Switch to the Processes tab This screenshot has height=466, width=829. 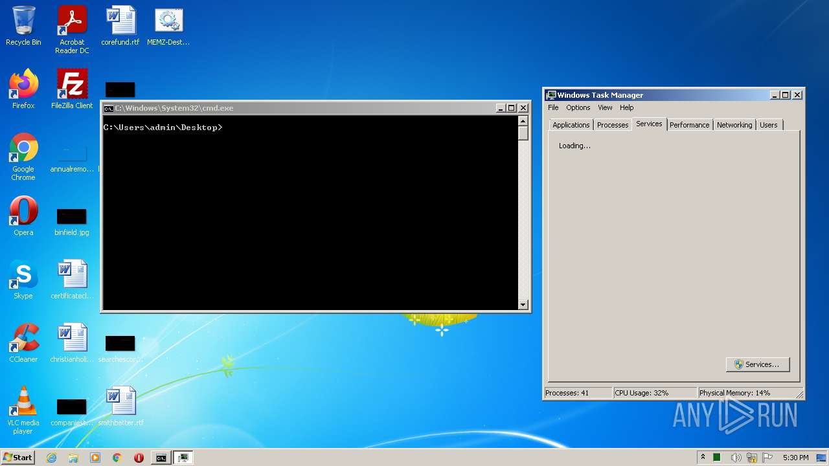coord(613,125)
